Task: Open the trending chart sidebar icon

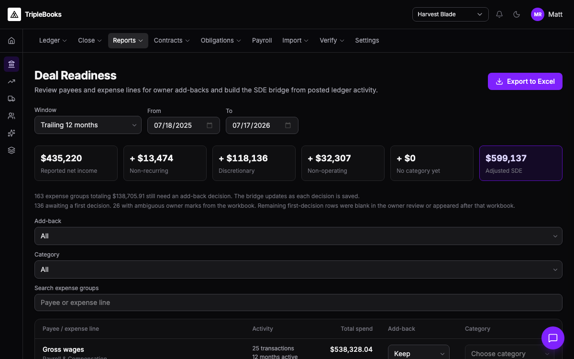Action: pyautogui.click(x=11, y=81)
